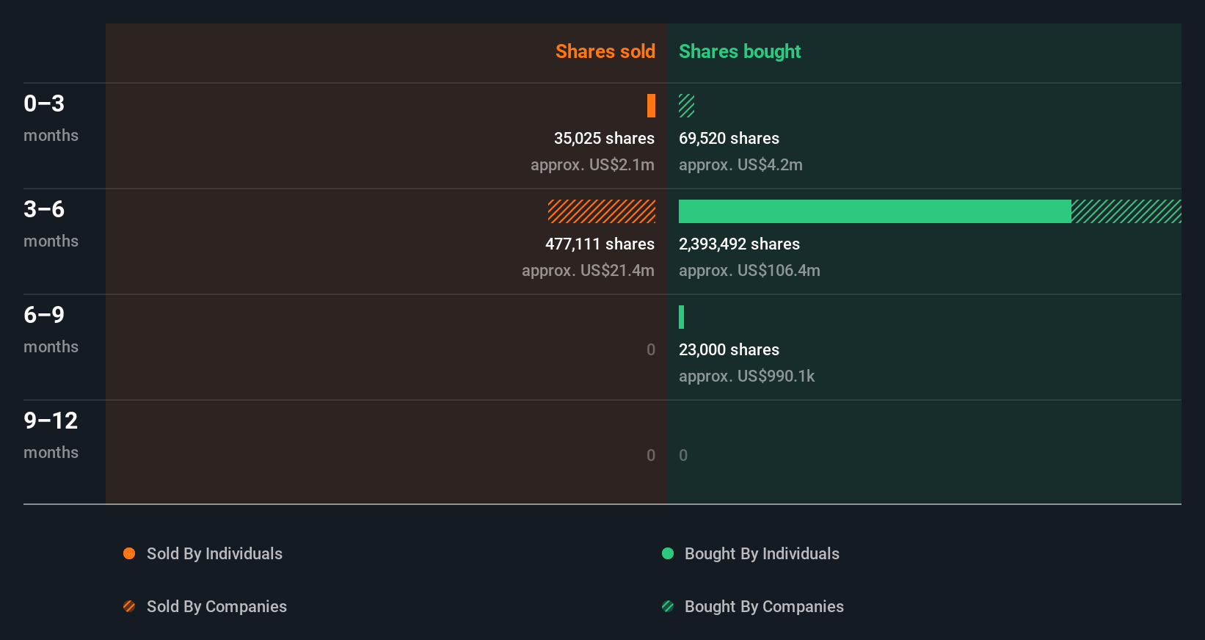This screenshot has width=1205, height=640.
Task: Click the 6–9 months sold zero value
Action: click(651, 350)
